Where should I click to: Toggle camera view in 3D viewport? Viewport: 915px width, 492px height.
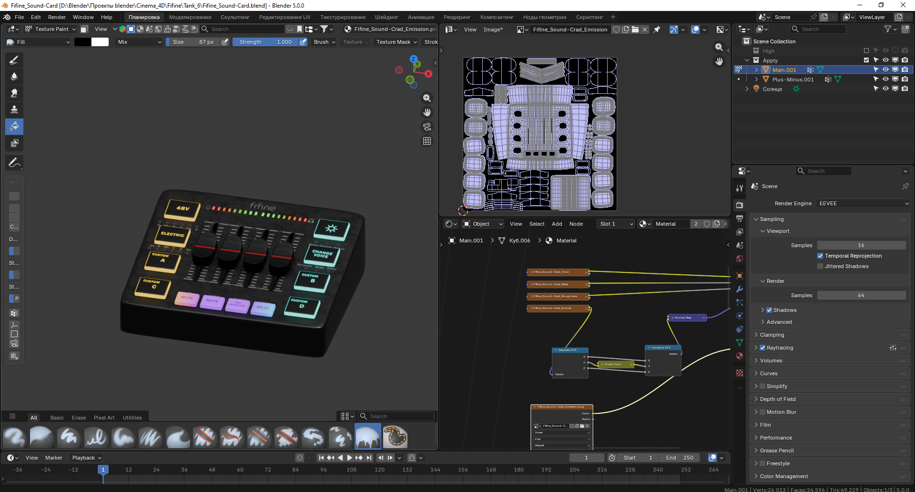coord(427,127)
